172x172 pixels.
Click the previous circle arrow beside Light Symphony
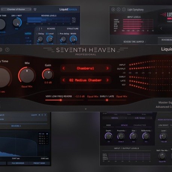(118, 9)
